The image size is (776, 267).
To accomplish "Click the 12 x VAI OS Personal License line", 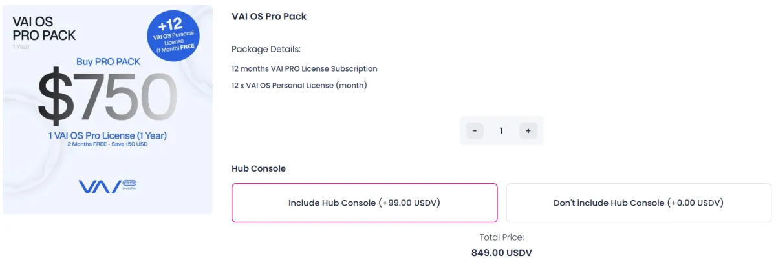I will [299, 85].
